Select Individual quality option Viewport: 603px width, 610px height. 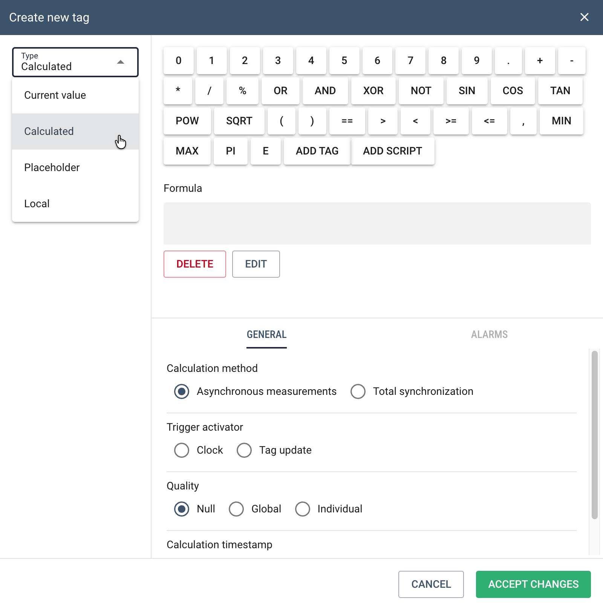click(303, 509)
